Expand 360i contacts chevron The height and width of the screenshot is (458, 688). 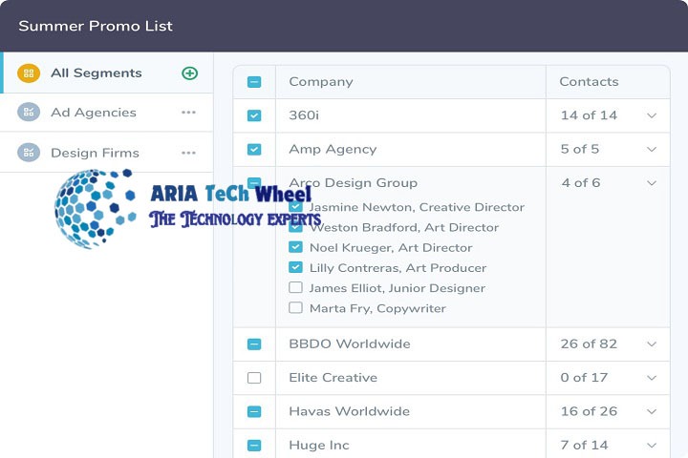click(x=652, y=115)
